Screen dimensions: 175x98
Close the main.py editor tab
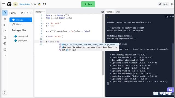[x=44, y=12]
